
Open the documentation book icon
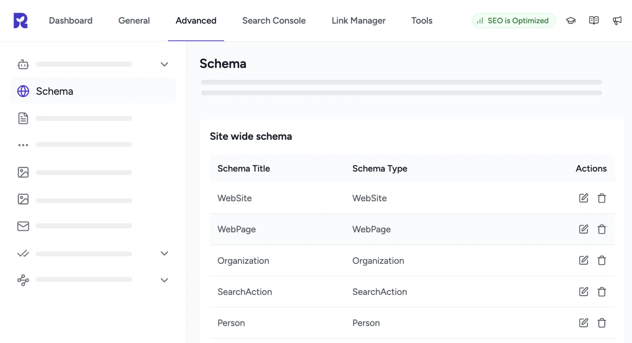pyautogui.click(x=594, y=20)
